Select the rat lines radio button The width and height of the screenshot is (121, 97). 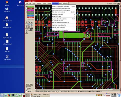pyautogui.click(x=26, y=12)
